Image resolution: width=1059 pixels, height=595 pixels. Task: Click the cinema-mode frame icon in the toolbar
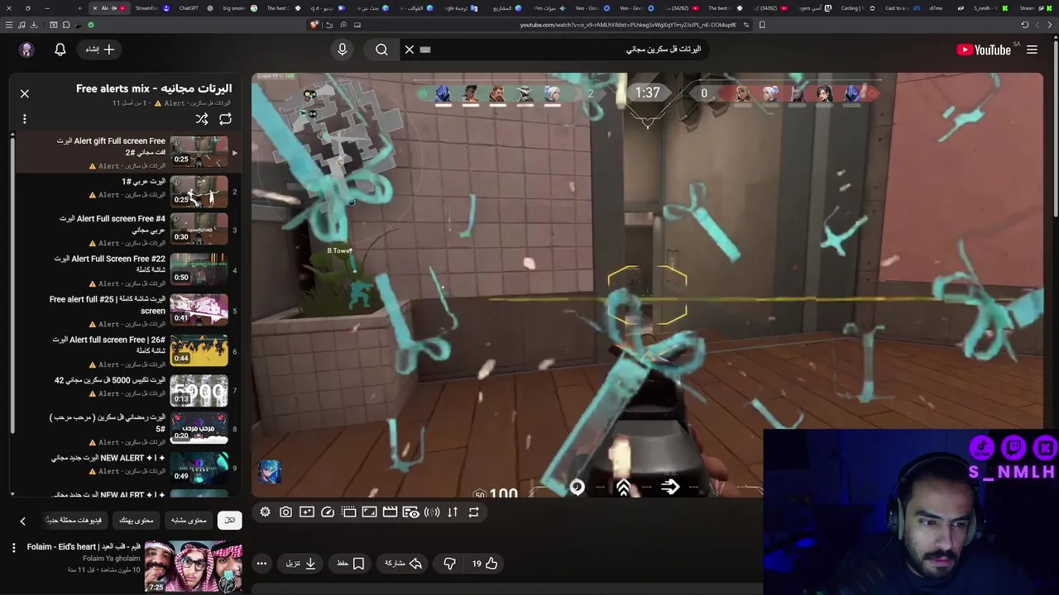tap(349, 512)
